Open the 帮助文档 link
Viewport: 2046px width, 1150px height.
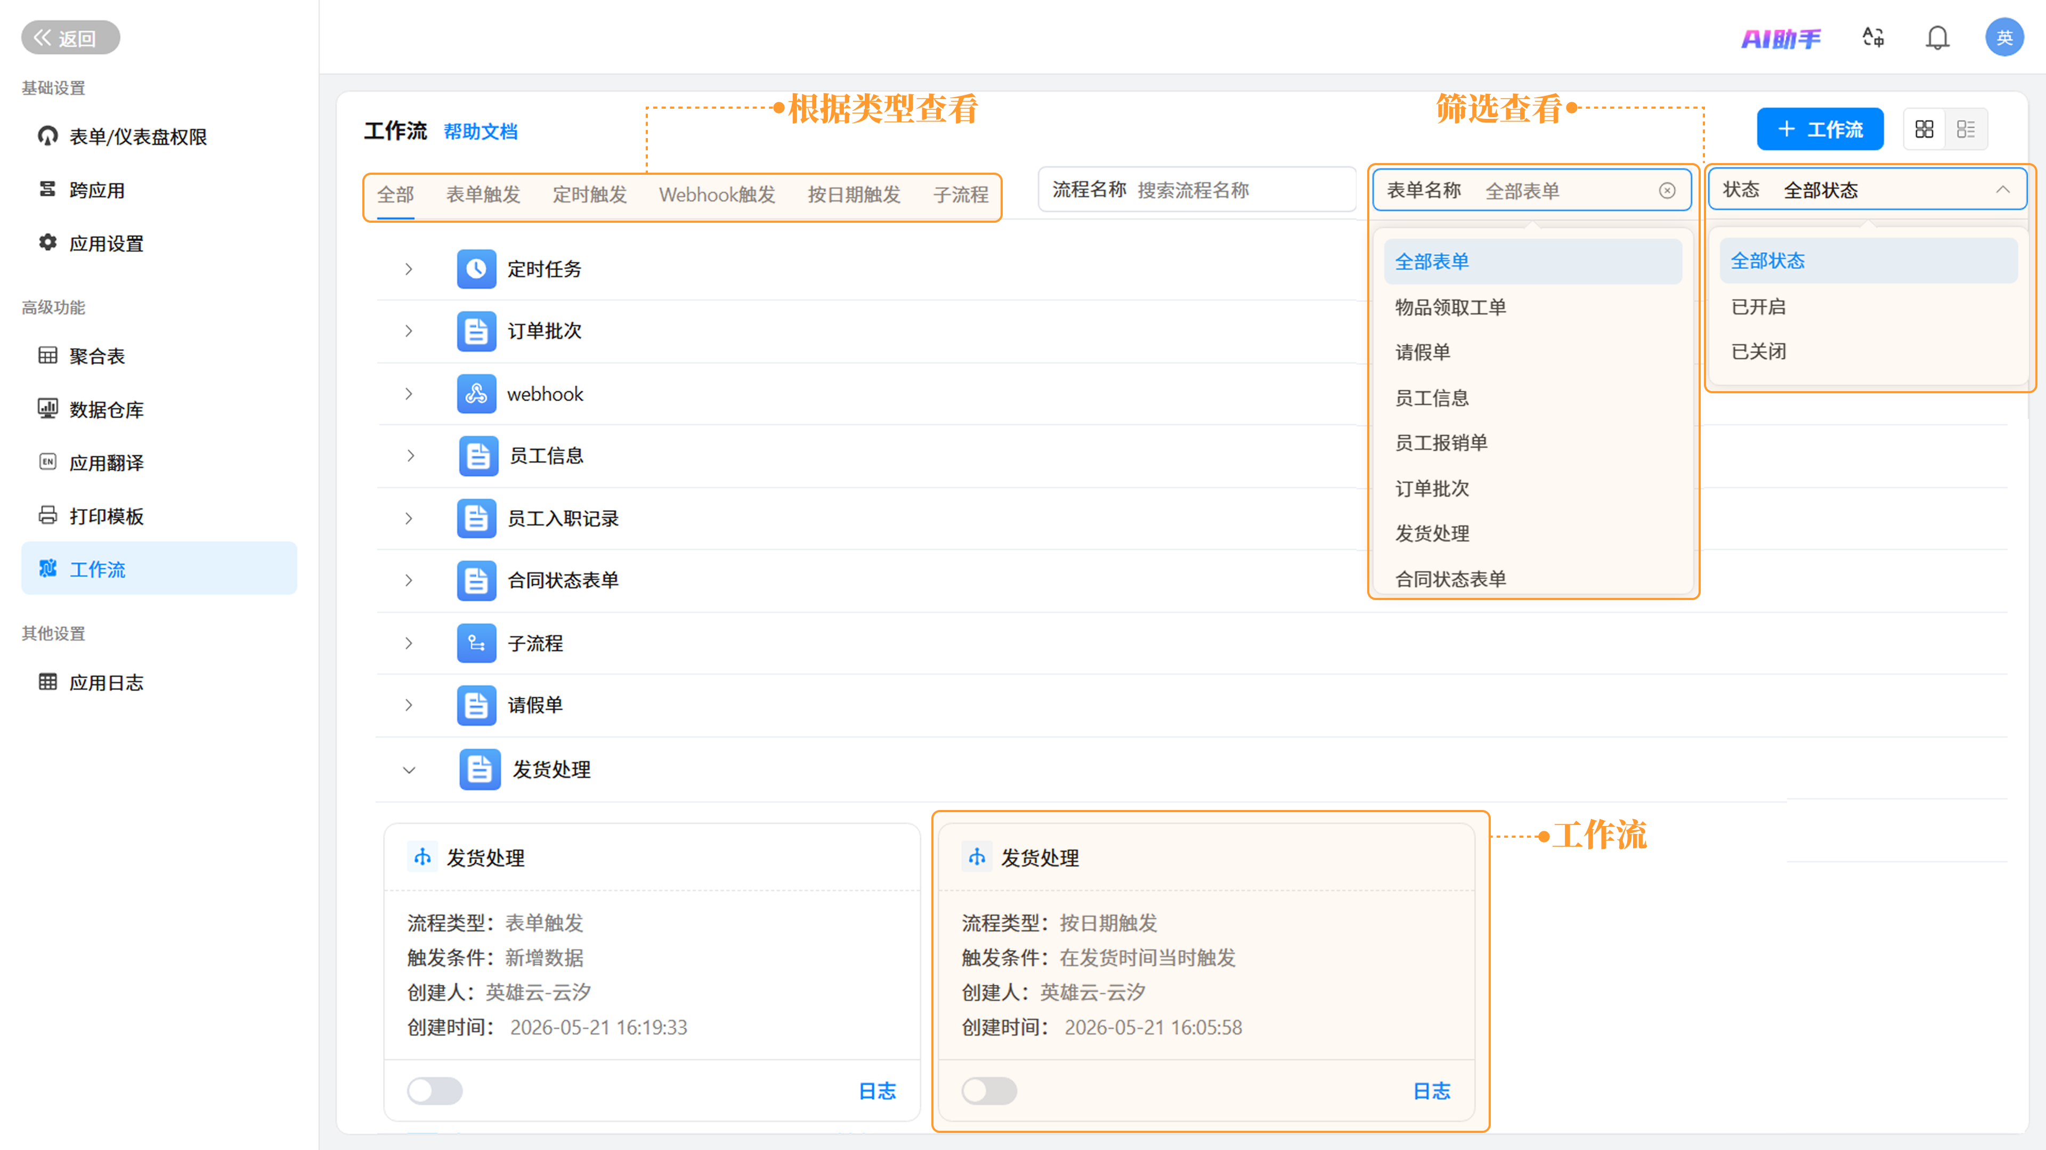pos(481,131)
